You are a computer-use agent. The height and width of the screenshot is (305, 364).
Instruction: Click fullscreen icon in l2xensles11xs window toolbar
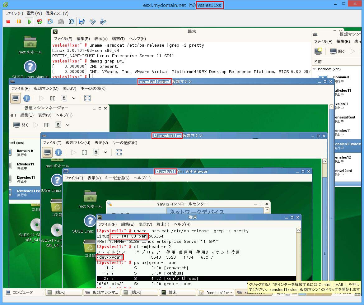click(x=119, y=152)
